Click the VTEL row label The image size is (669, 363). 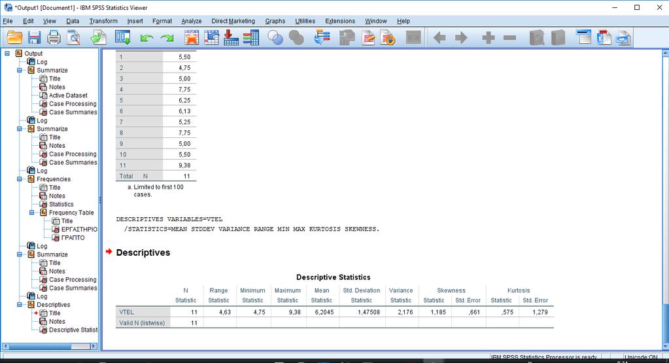tap(126, 312)
